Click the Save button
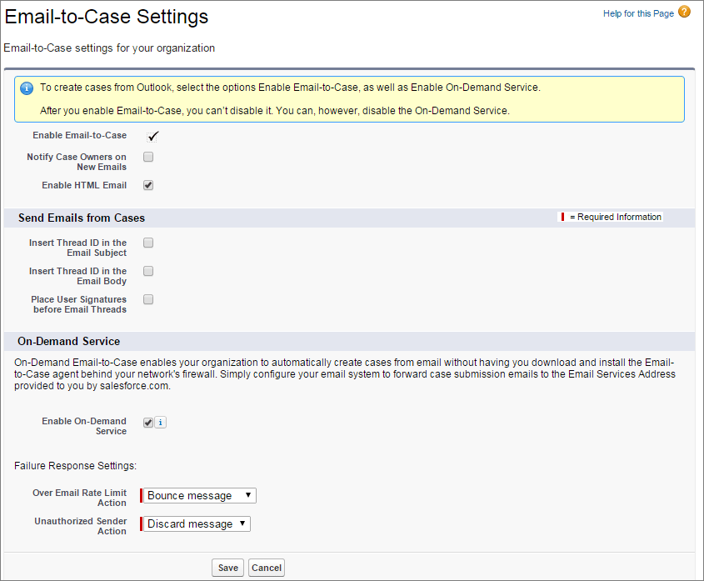The height and width of the screenshot is (581, 704). (227, 568)
